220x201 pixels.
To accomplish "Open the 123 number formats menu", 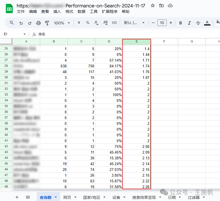I will click(x=114, y=23).
